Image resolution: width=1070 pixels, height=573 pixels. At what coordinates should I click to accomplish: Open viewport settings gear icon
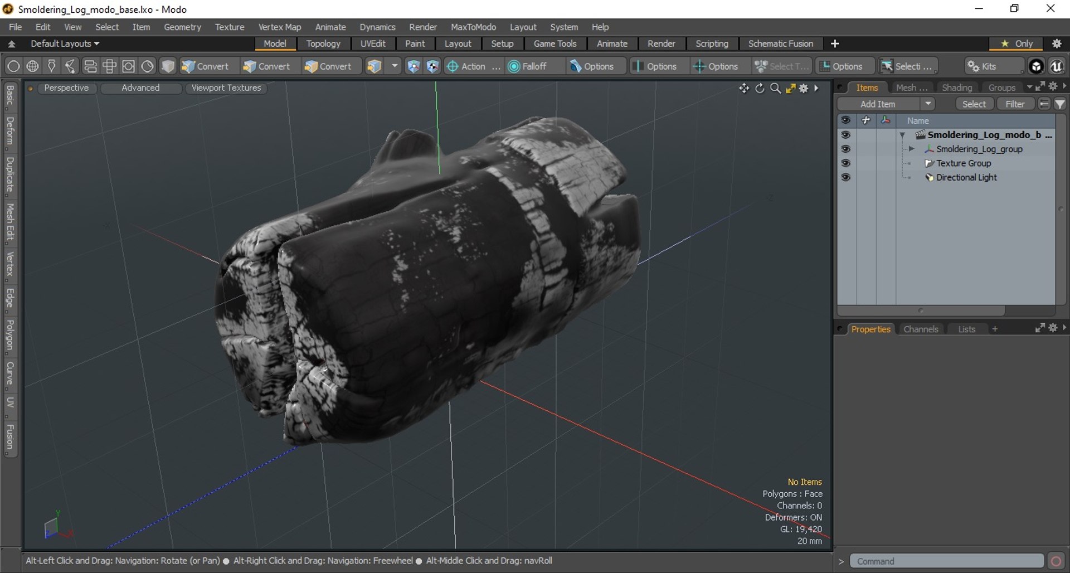804,88
